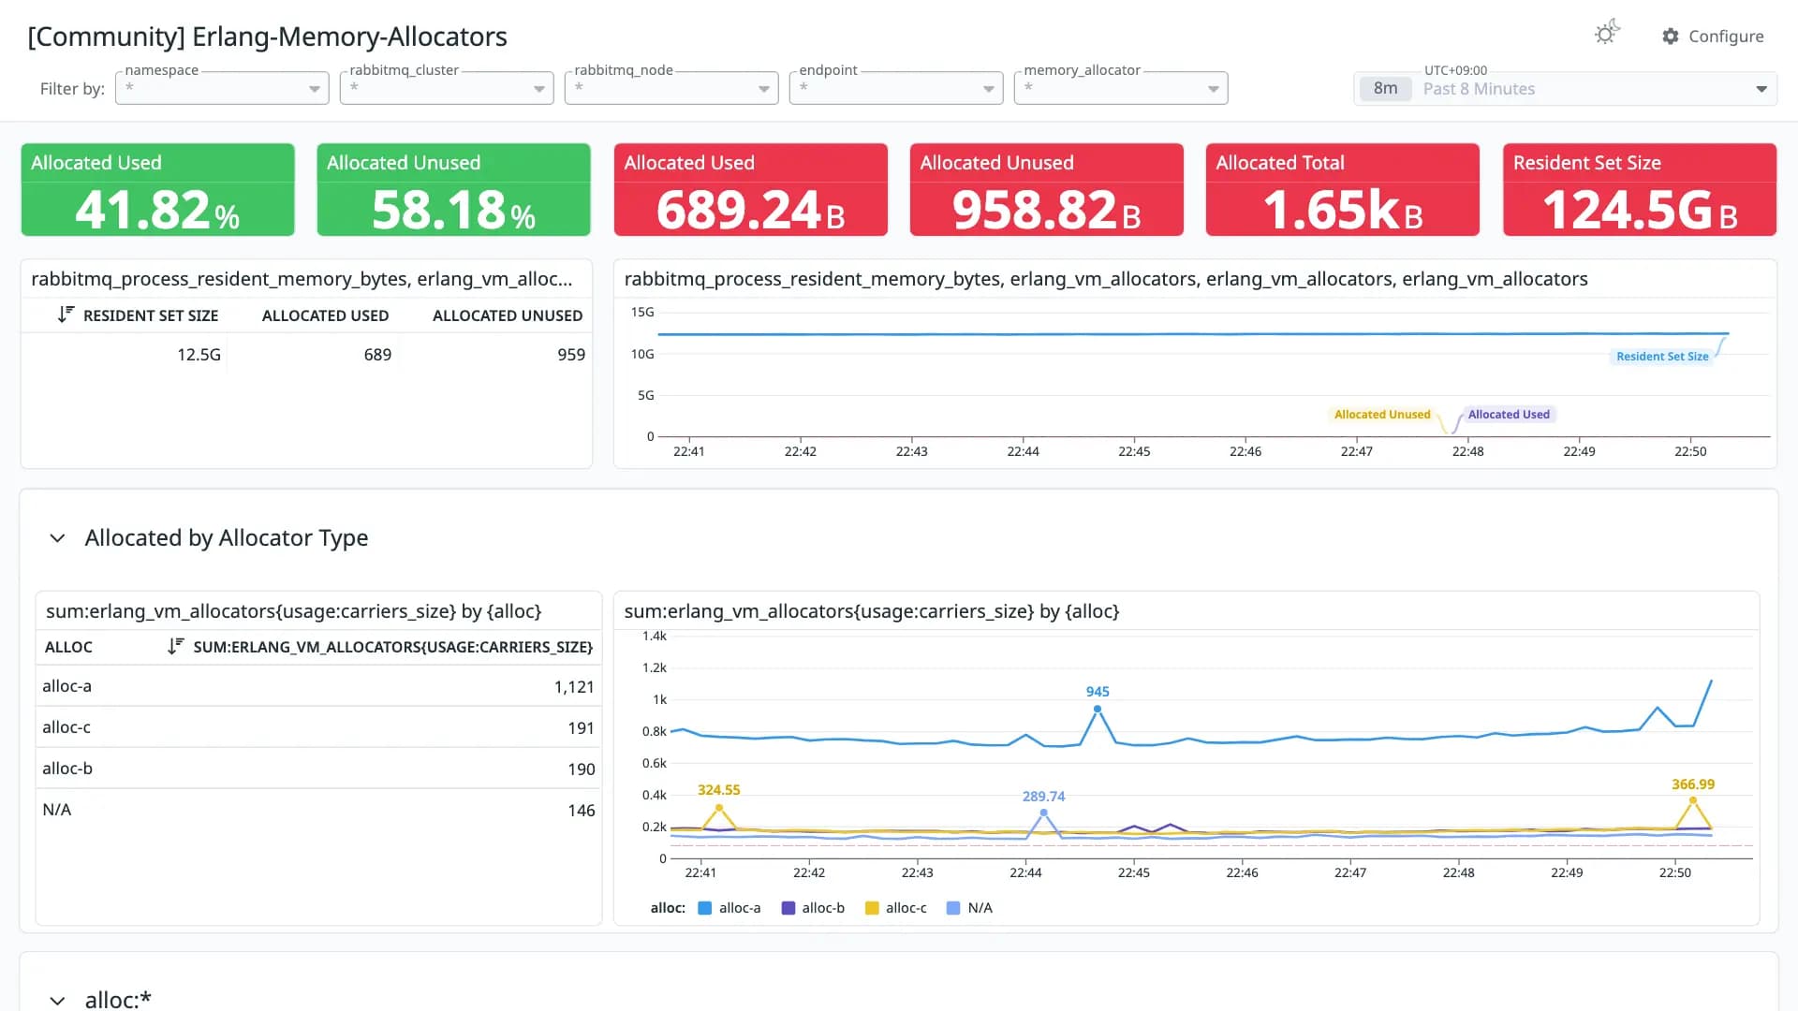The width and height of the screenshot is (1798, 1011).
Task: Click the Configure button label
Action: (1726, 36)
